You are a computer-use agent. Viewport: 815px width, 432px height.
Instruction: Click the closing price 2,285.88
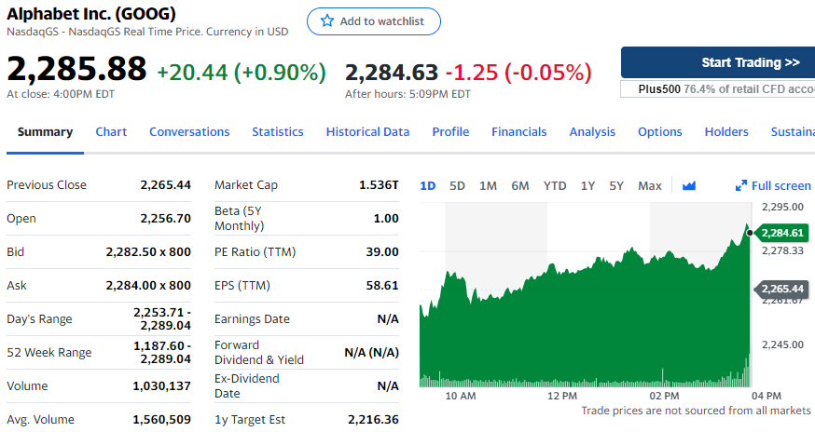click(x=76, y=69)
